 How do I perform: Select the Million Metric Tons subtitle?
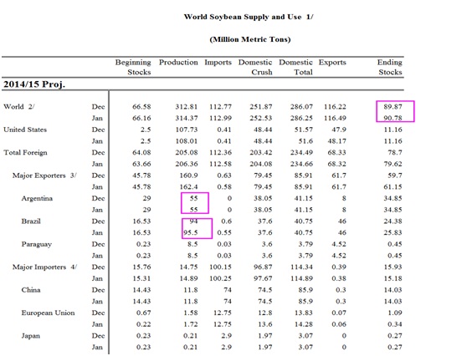pos(250,39)
